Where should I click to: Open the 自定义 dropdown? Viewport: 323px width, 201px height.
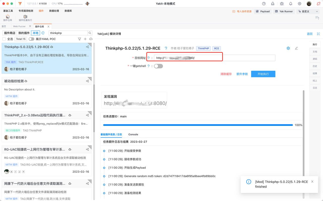point(308,11)
